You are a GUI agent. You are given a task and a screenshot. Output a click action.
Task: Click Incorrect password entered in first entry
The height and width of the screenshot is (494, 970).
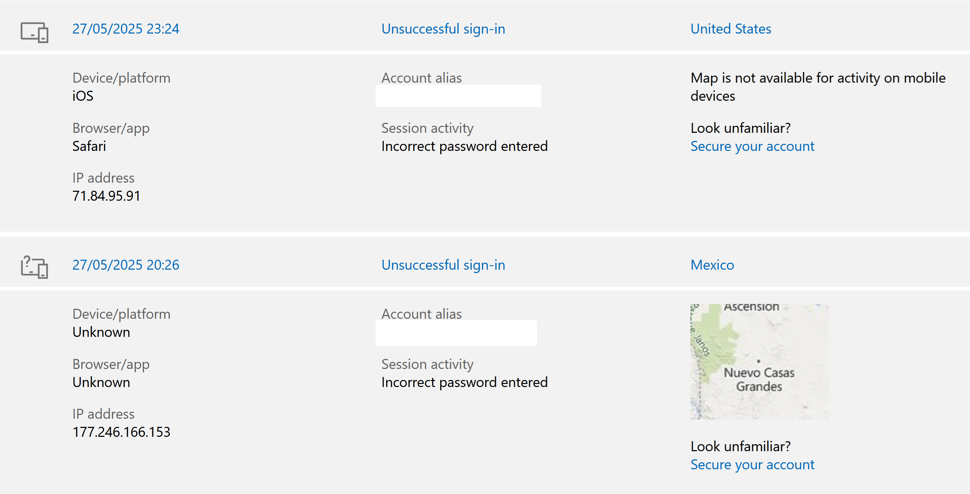(x=464, y=146)
